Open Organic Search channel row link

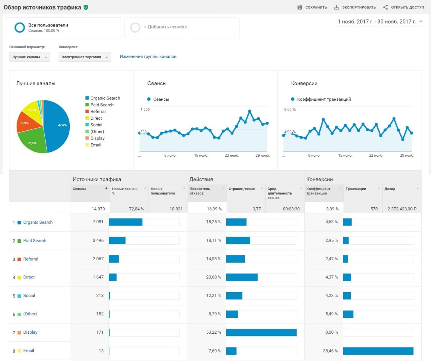[38, 222]
